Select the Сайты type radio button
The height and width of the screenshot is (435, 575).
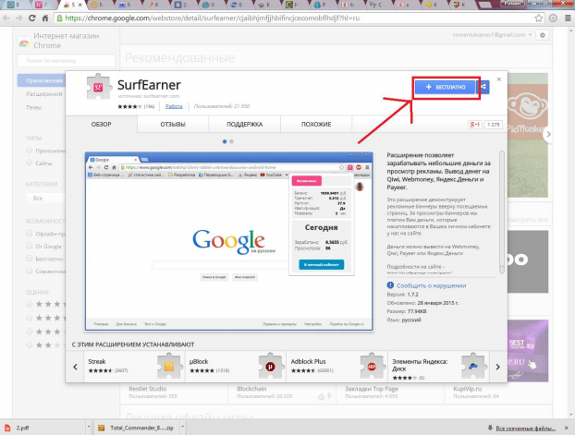tap(30, 163)
